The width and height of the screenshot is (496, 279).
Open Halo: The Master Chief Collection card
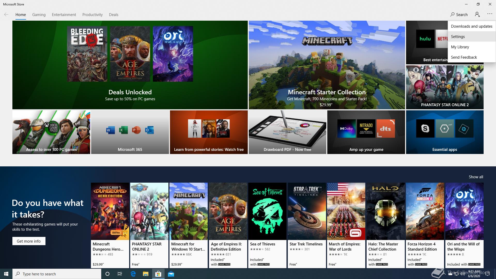[x=386, y=225]
